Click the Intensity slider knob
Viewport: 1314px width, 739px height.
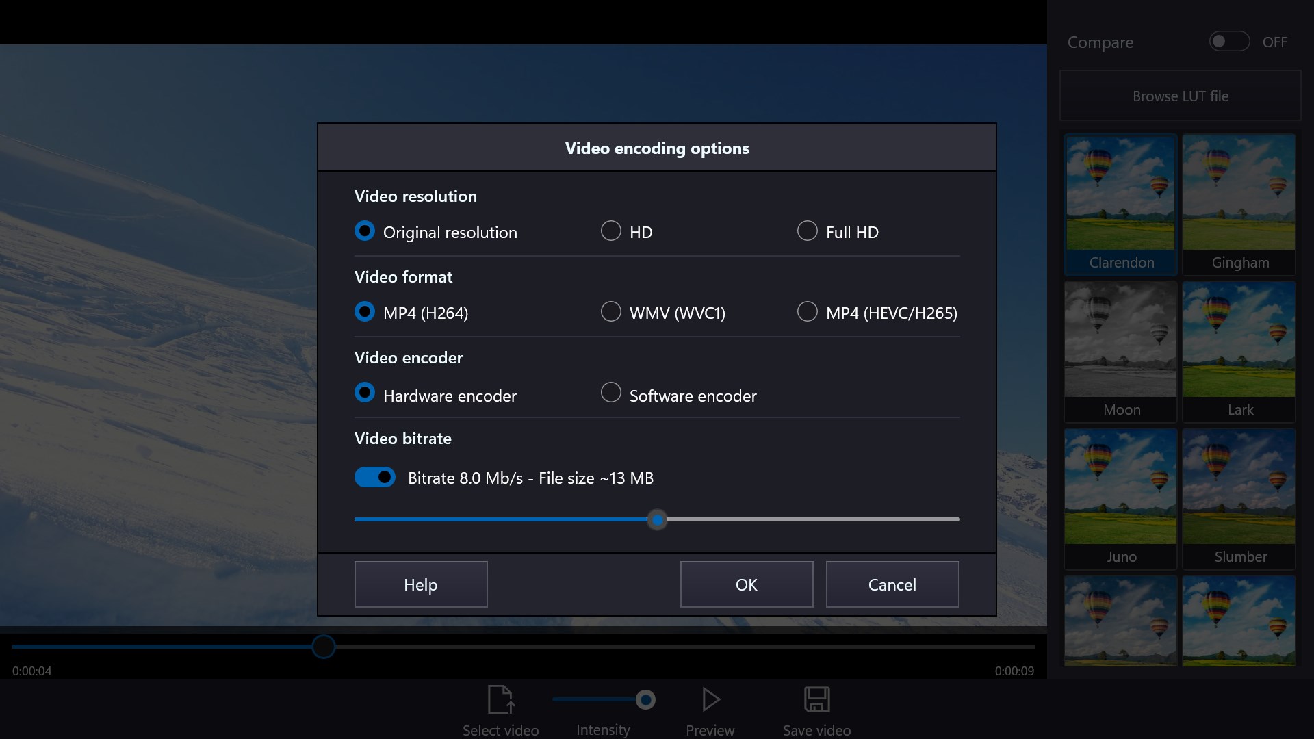645,699
